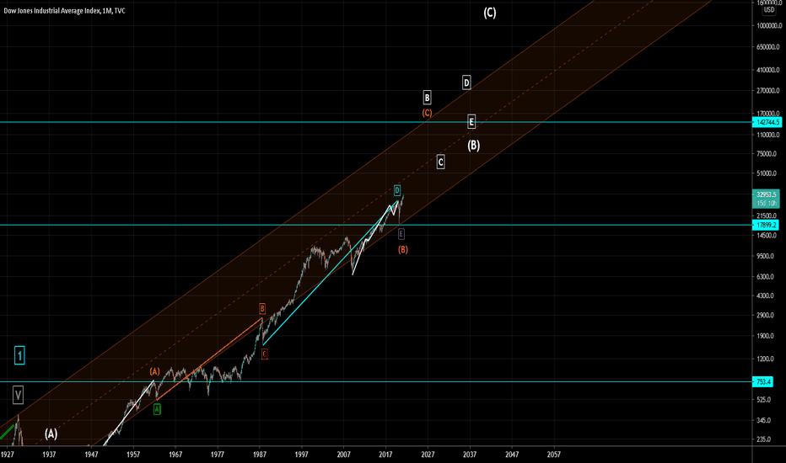The height and width of the screenshot is (463, 786).
Task: Click the current price 32953.5 label
Action: click(x=766, y=194)
